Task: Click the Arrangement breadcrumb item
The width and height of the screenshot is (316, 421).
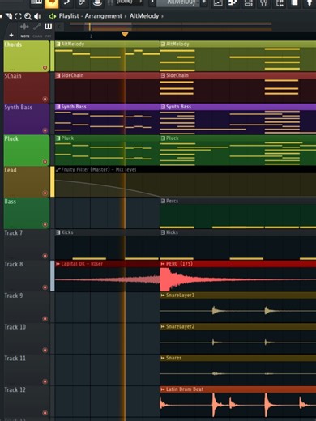Action: click(x=103, y=16)
